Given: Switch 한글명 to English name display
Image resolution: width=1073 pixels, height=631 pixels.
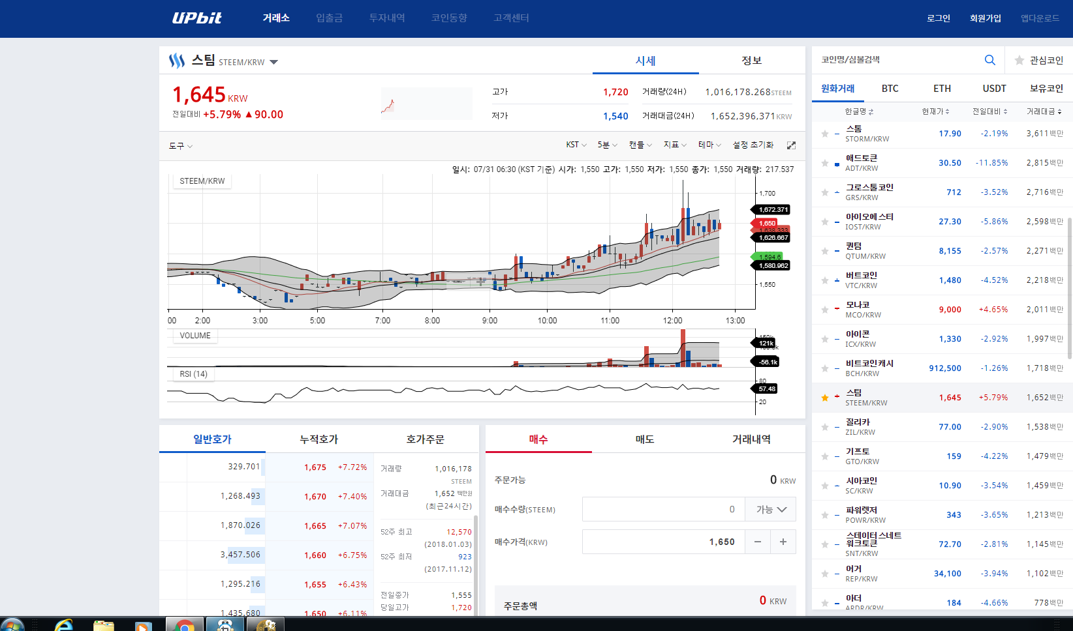Looking at the screenshot, I should click(859, 111).
